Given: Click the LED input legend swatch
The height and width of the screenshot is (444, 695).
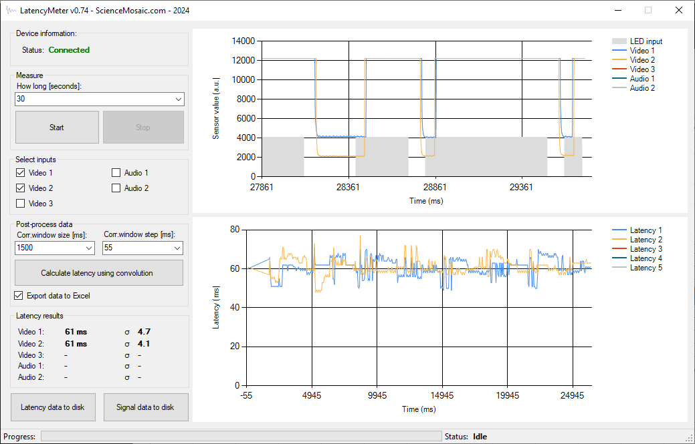Looking at the screenshot, I should click(619, 41).
